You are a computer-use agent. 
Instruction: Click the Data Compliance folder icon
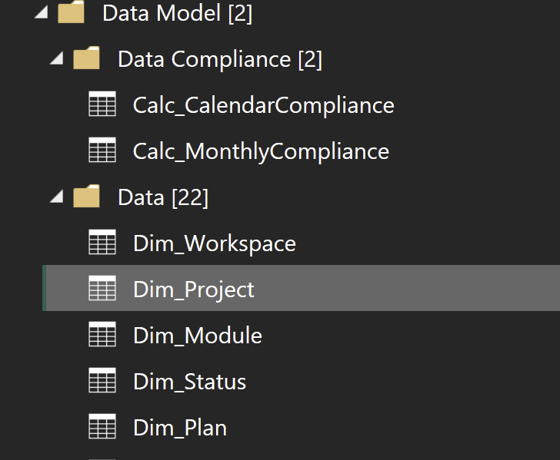click(87, 59)
